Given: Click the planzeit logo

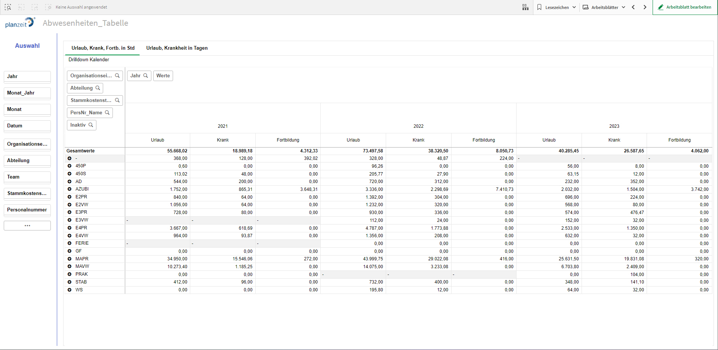Looking at the screenshot, I should [20, 23].
